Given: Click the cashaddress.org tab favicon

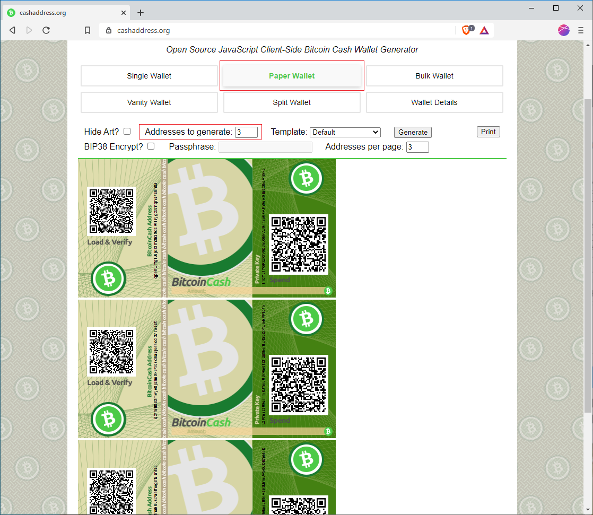Looking at the screenshot, I should [x=11, y=13].
